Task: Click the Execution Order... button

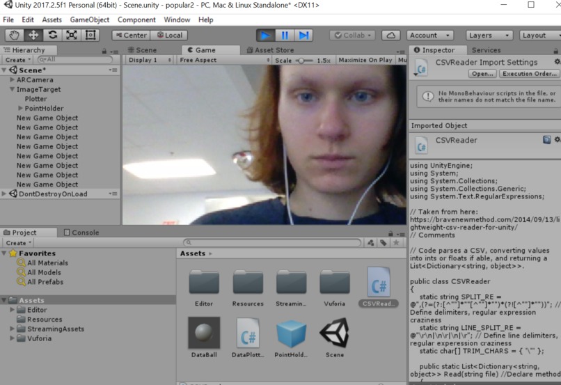Action: click(x=530, y=74)
